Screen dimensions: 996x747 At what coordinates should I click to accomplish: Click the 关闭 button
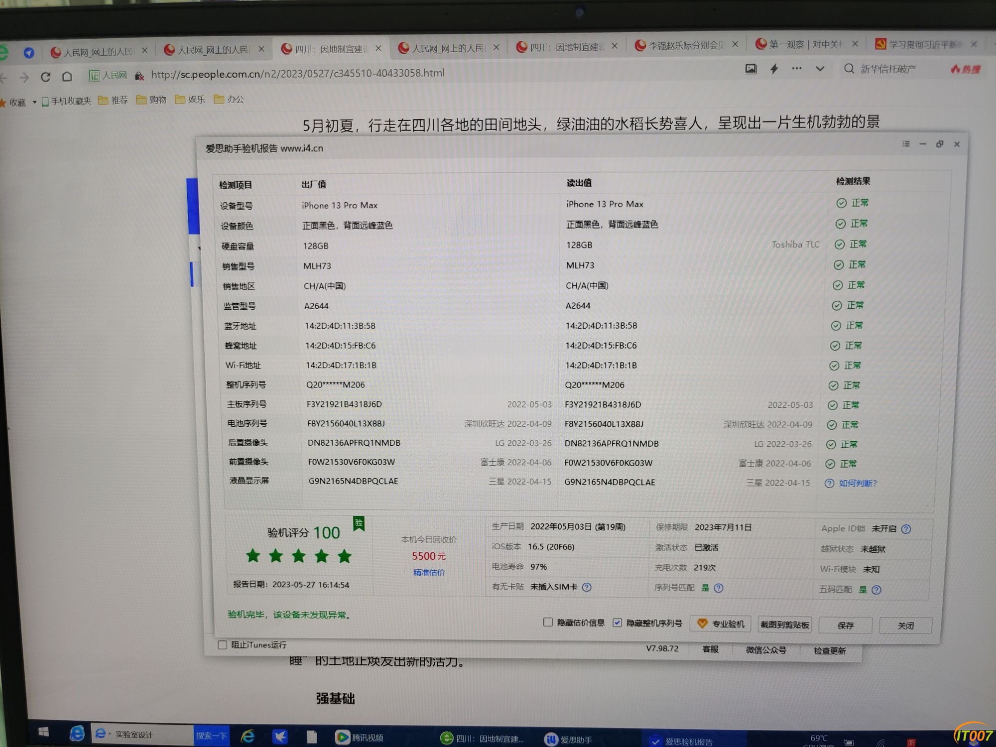tap(905, 625)
